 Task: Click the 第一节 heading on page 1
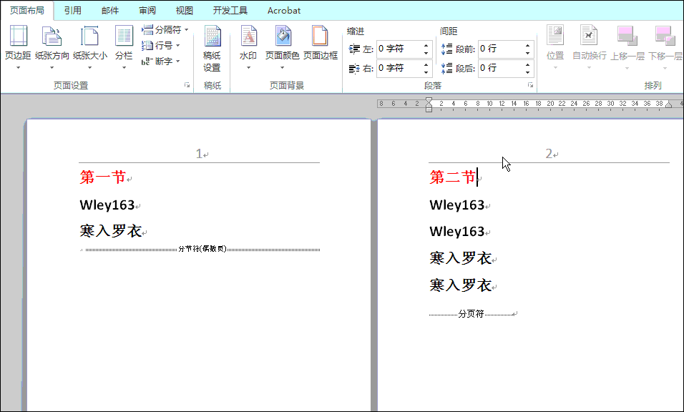pyautogui.click(x=103, y=177)
